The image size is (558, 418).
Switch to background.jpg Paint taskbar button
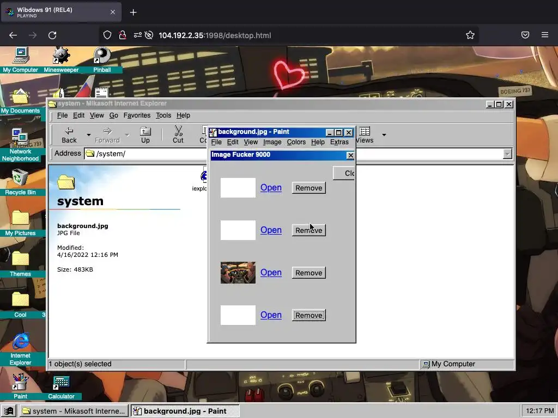[185, 411]
